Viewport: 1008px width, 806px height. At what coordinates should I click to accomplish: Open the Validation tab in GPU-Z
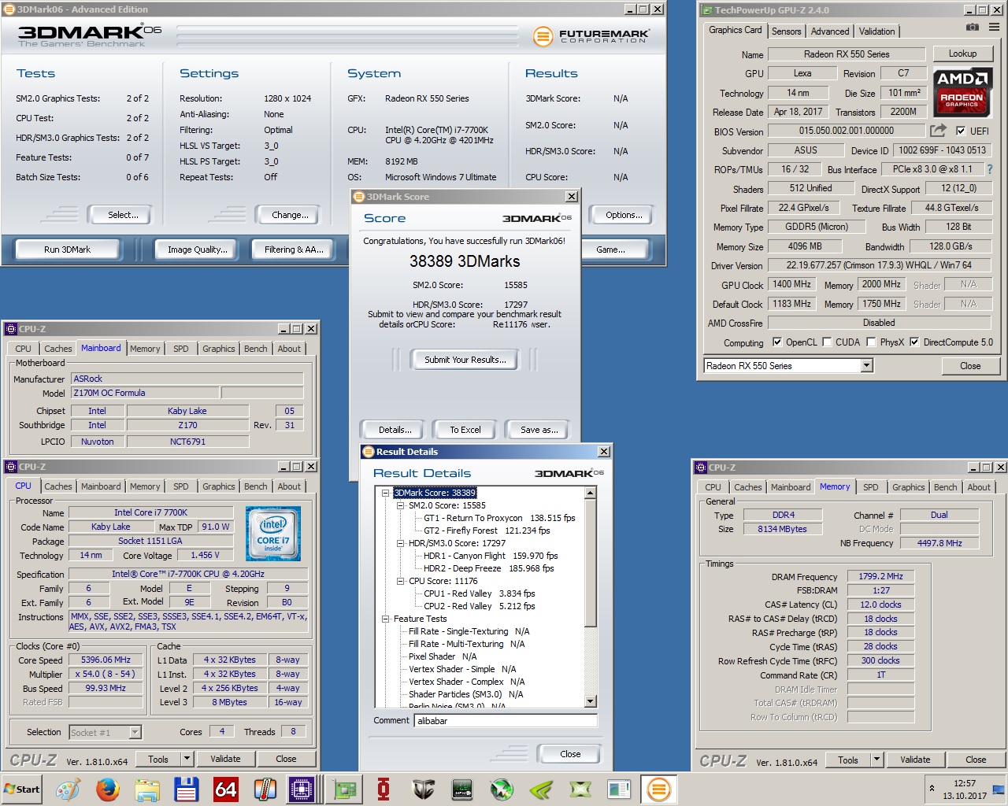[x=876, y=31]
